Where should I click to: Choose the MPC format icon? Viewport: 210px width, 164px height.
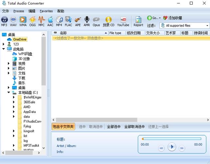tap(42, 21)
